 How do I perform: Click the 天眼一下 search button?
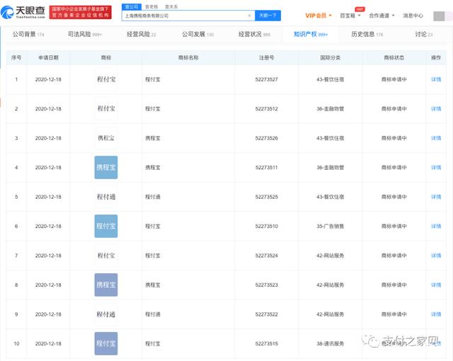[268, 15]
